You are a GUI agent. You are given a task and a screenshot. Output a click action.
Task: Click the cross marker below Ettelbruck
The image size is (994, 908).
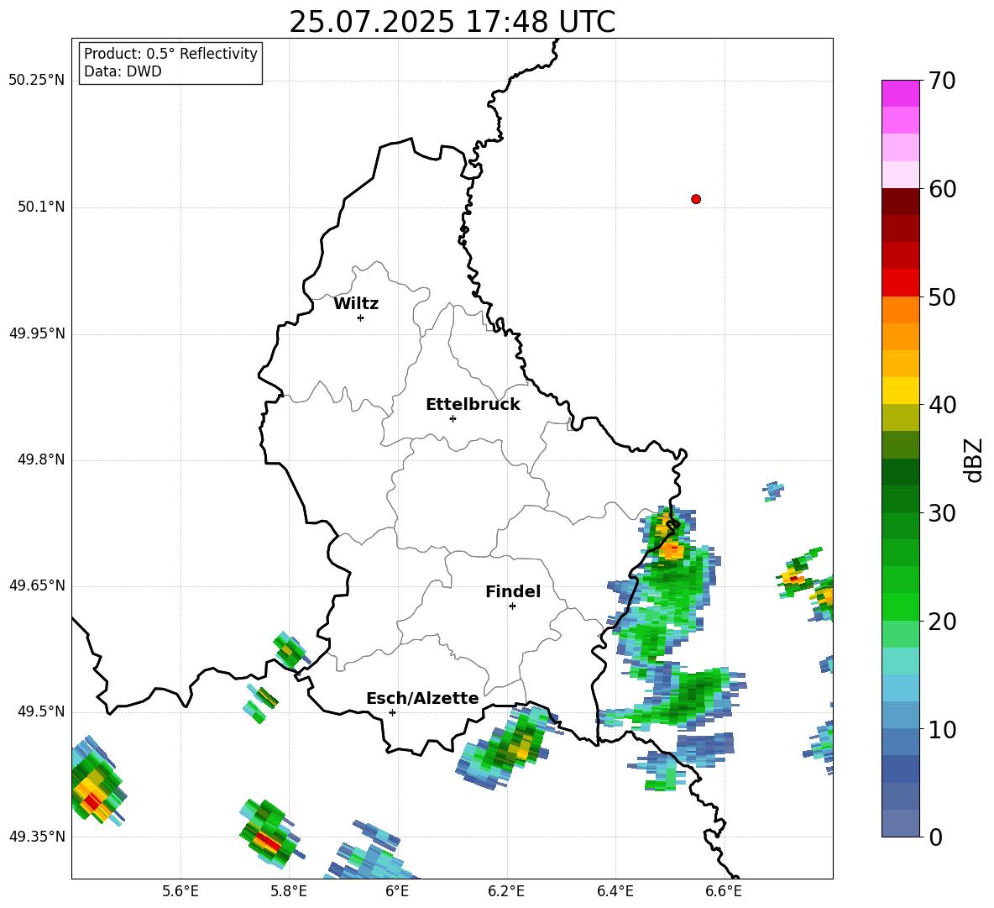pyautogui.click(x=453, y=418)
